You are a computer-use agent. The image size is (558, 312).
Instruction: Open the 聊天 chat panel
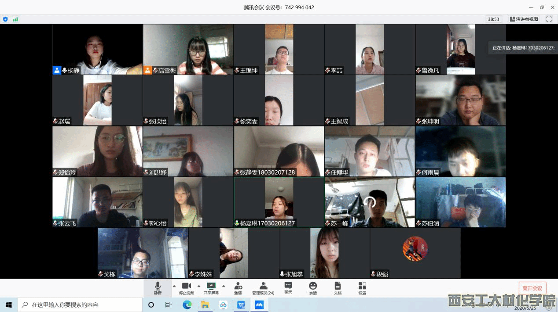click(x=288, y=288)
